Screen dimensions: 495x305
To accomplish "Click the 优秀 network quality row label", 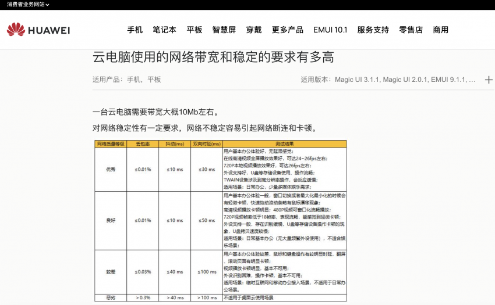I will [x=111, y=169].
